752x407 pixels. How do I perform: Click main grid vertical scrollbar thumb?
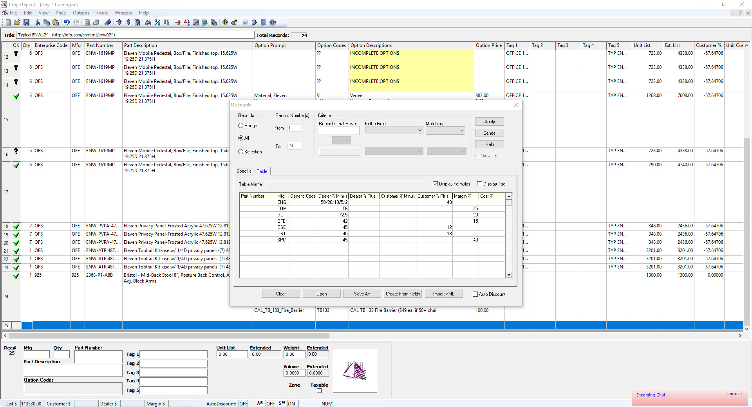747,231
